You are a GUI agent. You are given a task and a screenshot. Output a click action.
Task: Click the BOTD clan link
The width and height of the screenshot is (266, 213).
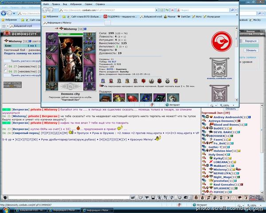(110, 69)
